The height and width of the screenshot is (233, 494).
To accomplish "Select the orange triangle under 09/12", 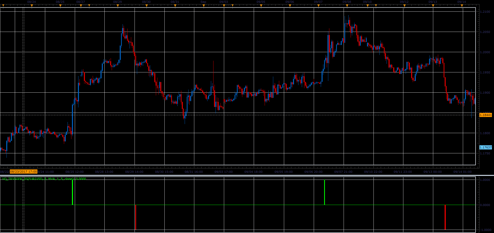I will coord(404,5).
